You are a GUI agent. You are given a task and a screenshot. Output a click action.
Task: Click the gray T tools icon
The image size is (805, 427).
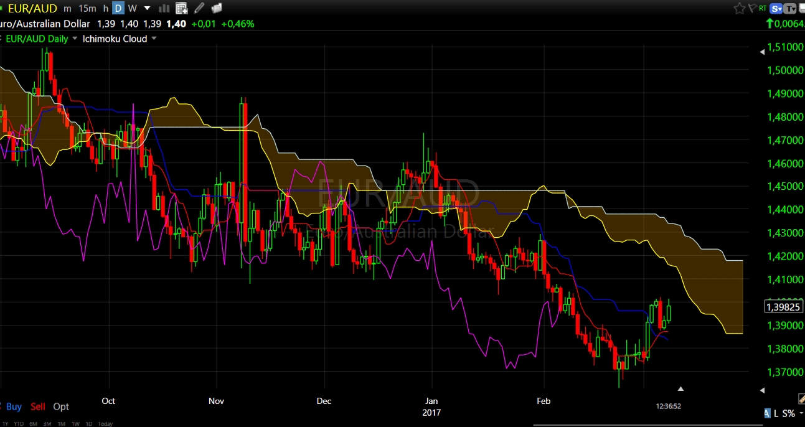click(x=791, y=9)
